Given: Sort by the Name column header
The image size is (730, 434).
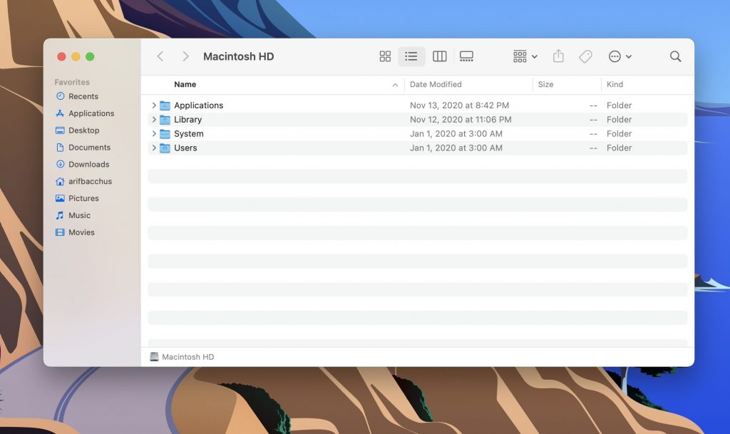Looking at the screenshot, I should coord(185,84).
